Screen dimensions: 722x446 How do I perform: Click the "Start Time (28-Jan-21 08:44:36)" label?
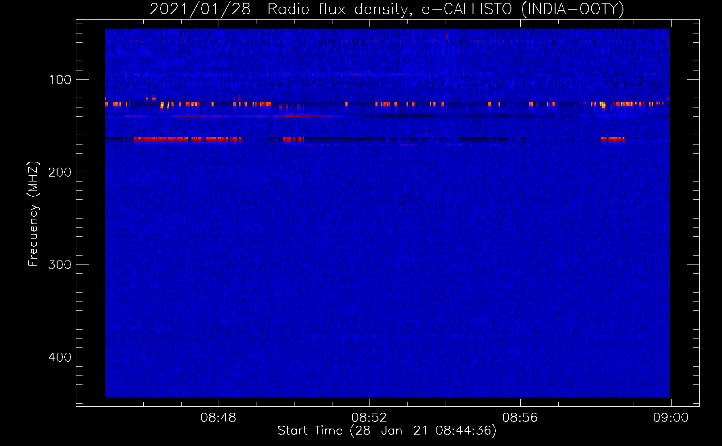[x=387, y=431]
